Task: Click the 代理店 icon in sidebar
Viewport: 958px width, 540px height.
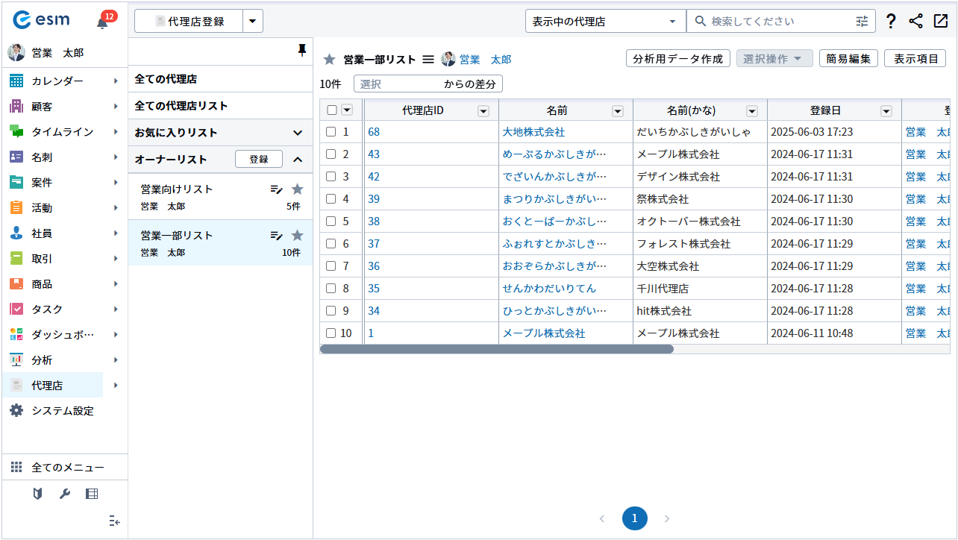Action: [16, 386]
